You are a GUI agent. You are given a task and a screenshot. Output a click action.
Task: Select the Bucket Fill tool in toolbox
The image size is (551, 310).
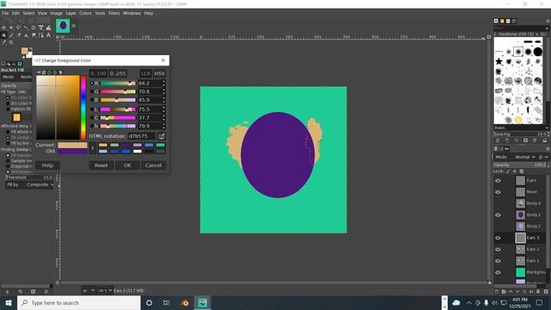pyautogui.click(x=3, y=35)
